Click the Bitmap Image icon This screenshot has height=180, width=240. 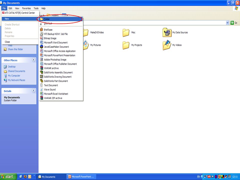pos(41,38)
